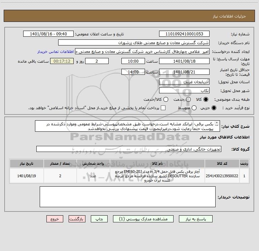Click the ایجاد کننده درخواست field
This screenshot has height=251, width=259.
pyautogui.click(x=142, y=51)
